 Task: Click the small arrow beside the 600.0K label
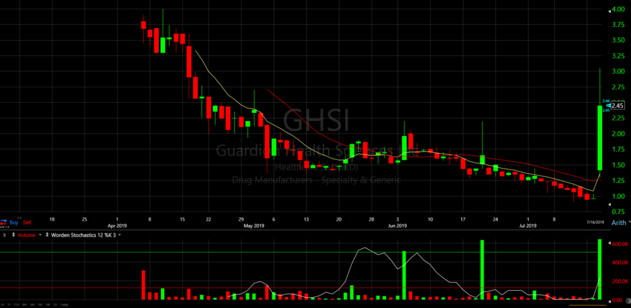(x=609, y=244)
